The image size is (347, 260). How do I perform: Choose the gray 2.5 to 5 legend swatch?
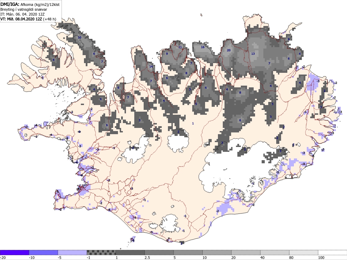tap(159, 252)
